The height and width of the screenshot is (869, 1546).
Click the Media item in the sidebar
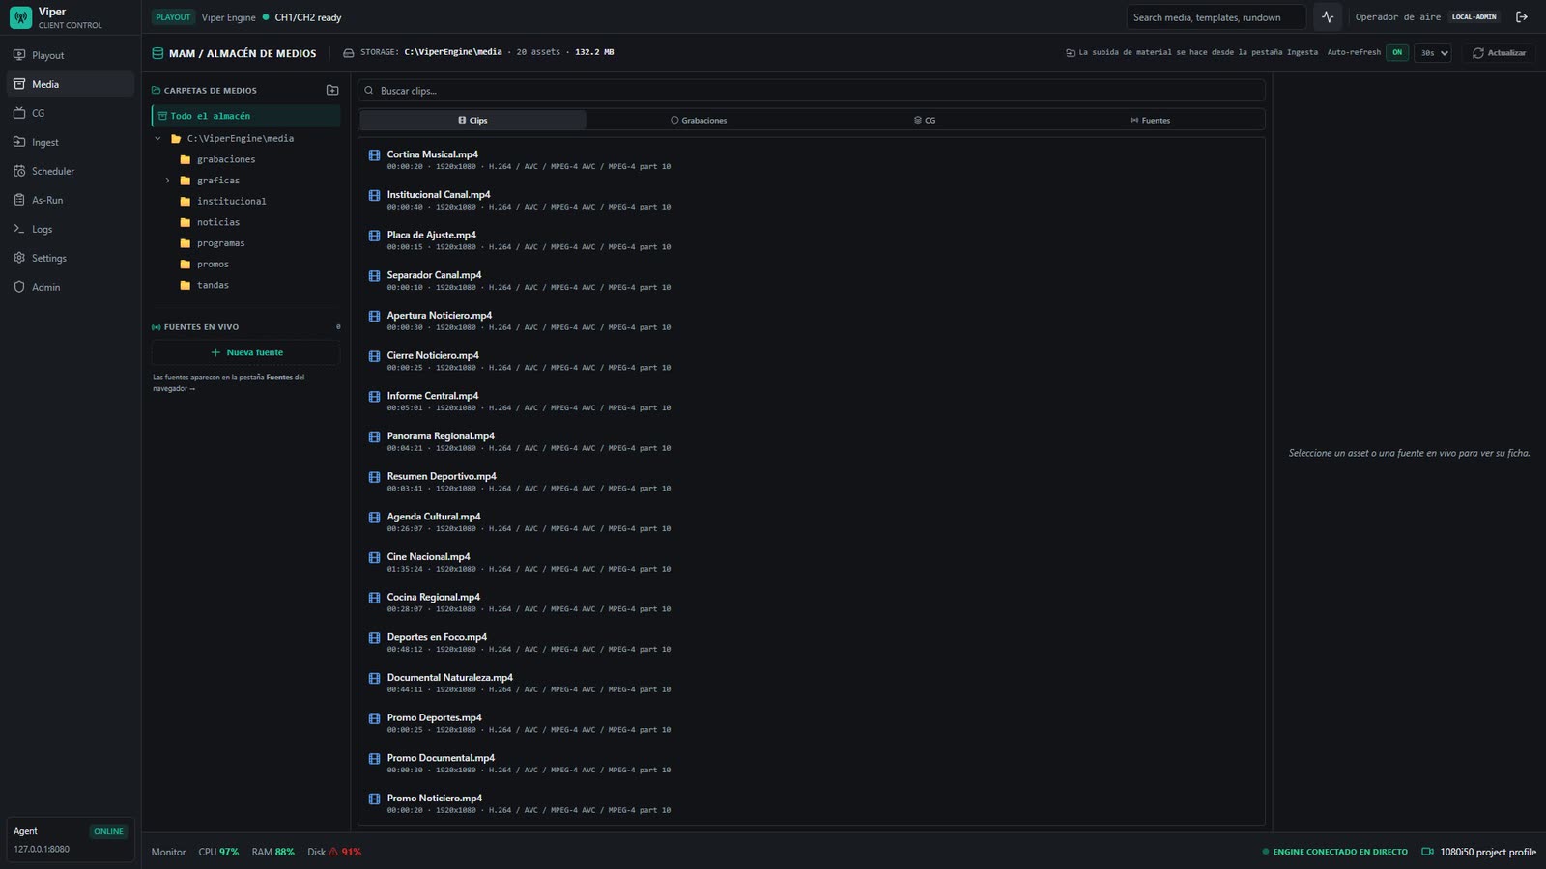click(71, 84)
